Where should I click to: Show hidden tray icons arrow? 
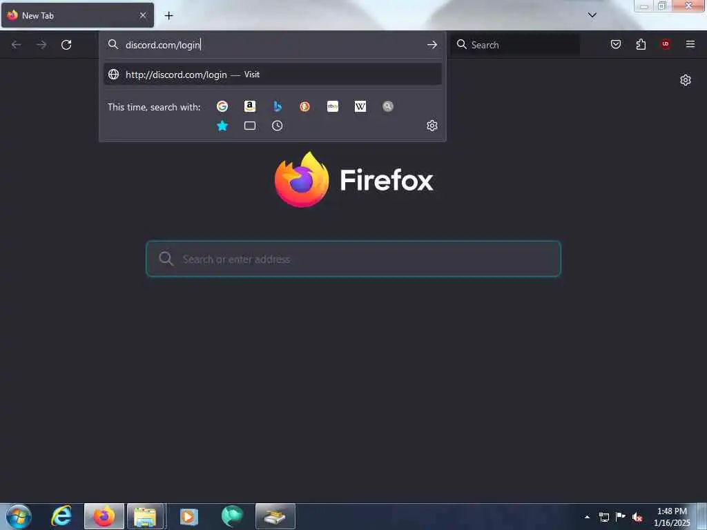click(x=587, y=517)
